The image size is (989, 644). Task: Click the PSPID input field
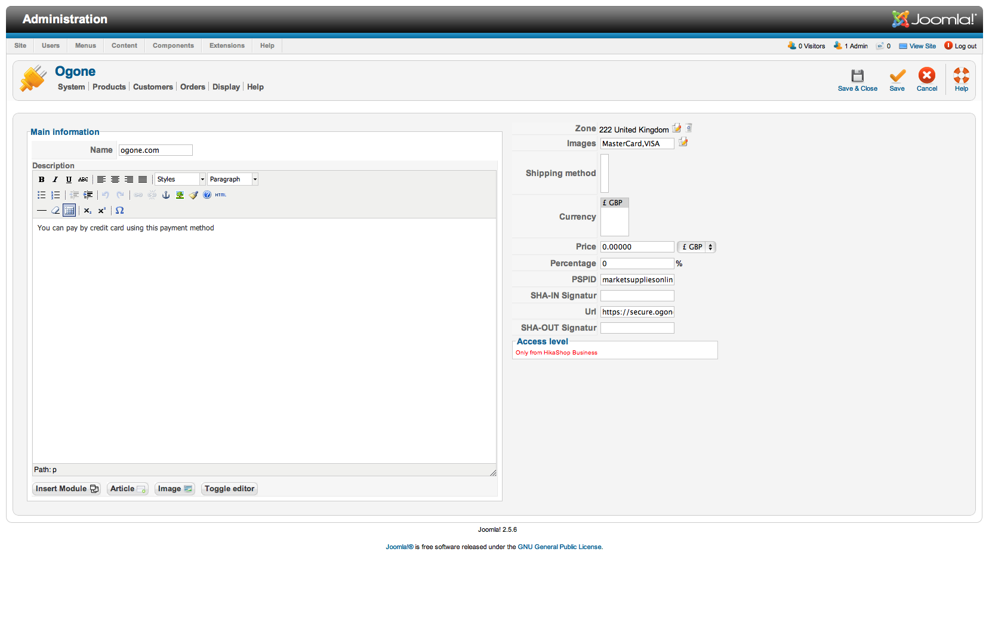pos(637,280)
